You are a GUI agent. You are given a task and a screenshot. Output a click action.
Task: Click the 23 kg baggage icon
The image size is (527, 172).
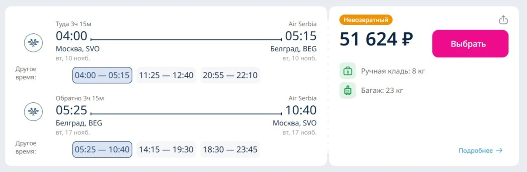[347, 90]
